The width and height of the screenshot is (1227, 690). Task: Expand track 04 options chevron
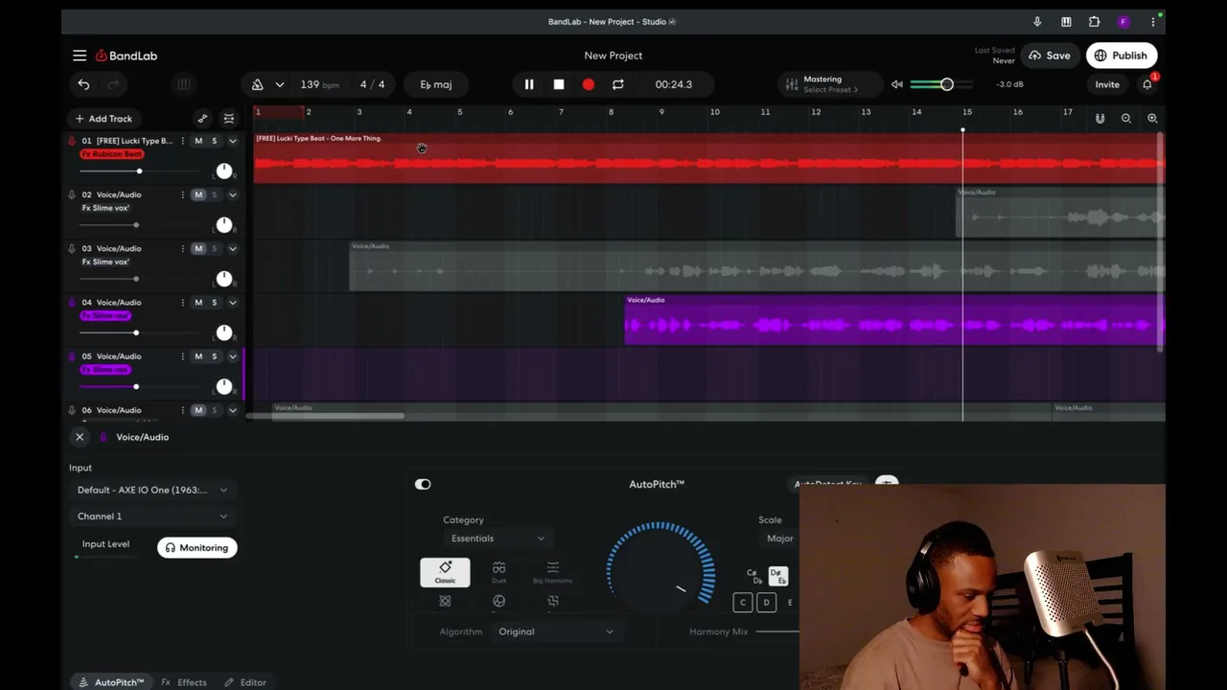[232, 302]
